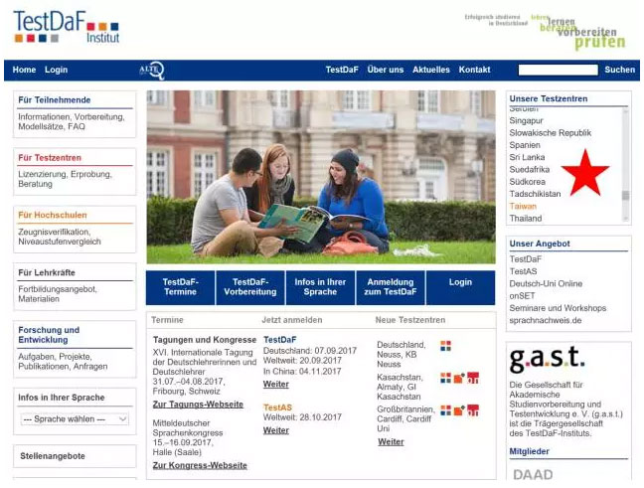Select Slowakische Republik in Testzentren list
644x488 pixels.
point(551,132)
